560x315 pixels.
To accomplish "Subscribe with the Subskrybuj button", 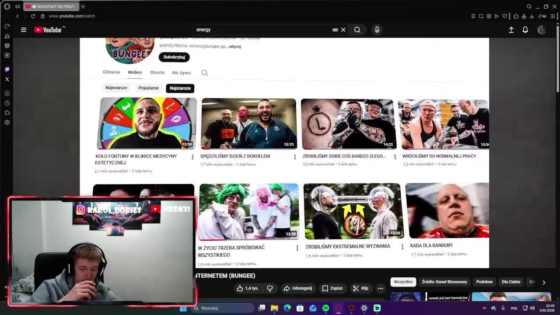I will tap(174, 57).
